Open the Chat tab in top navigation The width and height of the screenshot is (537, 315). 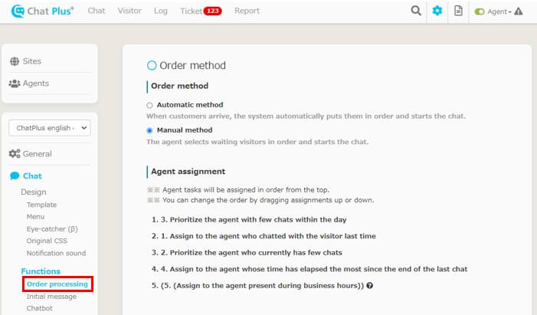97,11
